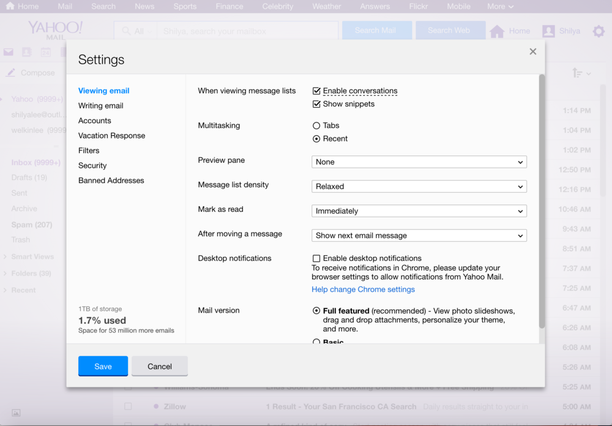Screen dimensions: 612x426
Task: Enable desktop notifications checkbox
Action: pyautogui.click(x=316, y=258)
